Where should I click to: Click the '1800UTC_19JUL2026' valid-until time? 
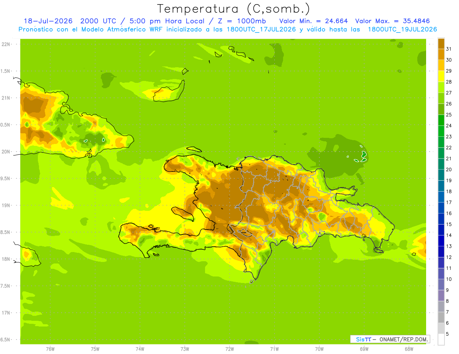pos(402,29)
